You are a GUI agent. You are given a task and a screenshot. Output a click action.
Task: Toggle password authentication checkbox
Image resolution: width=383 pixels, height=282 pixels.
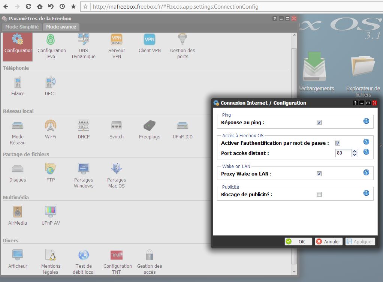(x=338, y=143)
